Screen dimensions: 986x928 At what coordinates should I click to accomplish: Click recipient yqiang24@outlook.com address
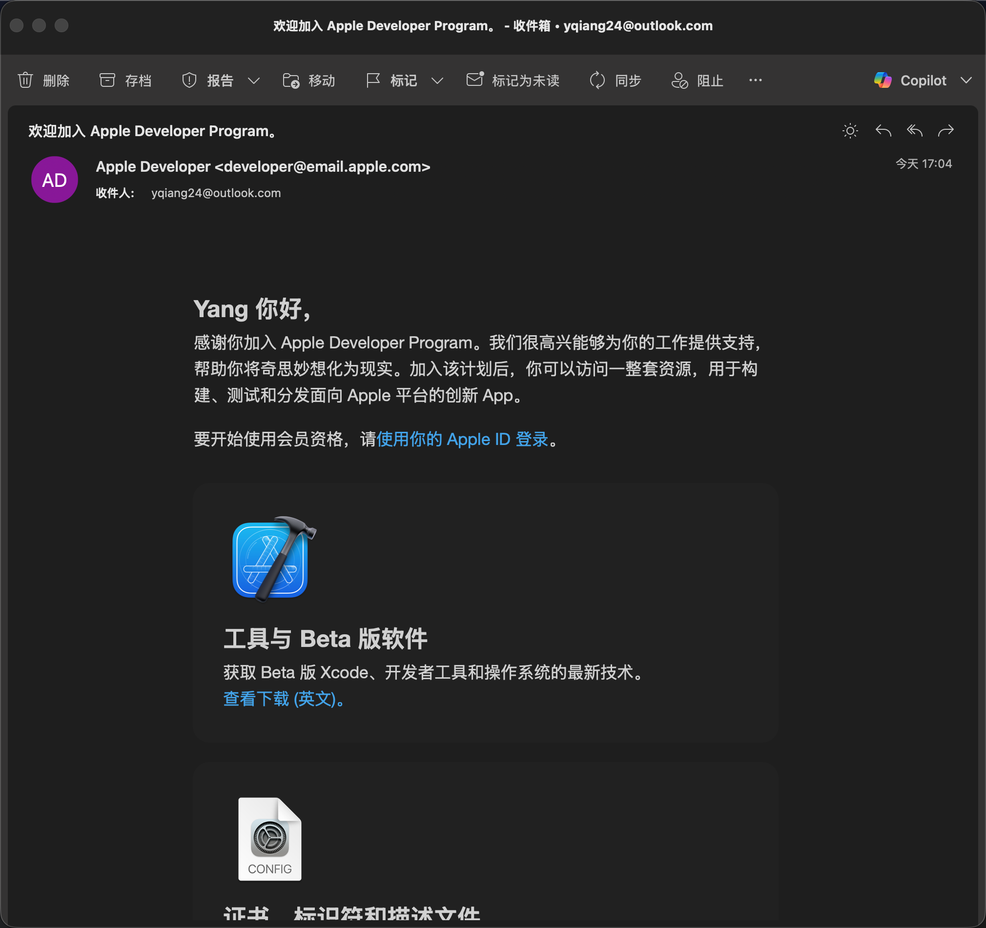click(x=216, y=193)
